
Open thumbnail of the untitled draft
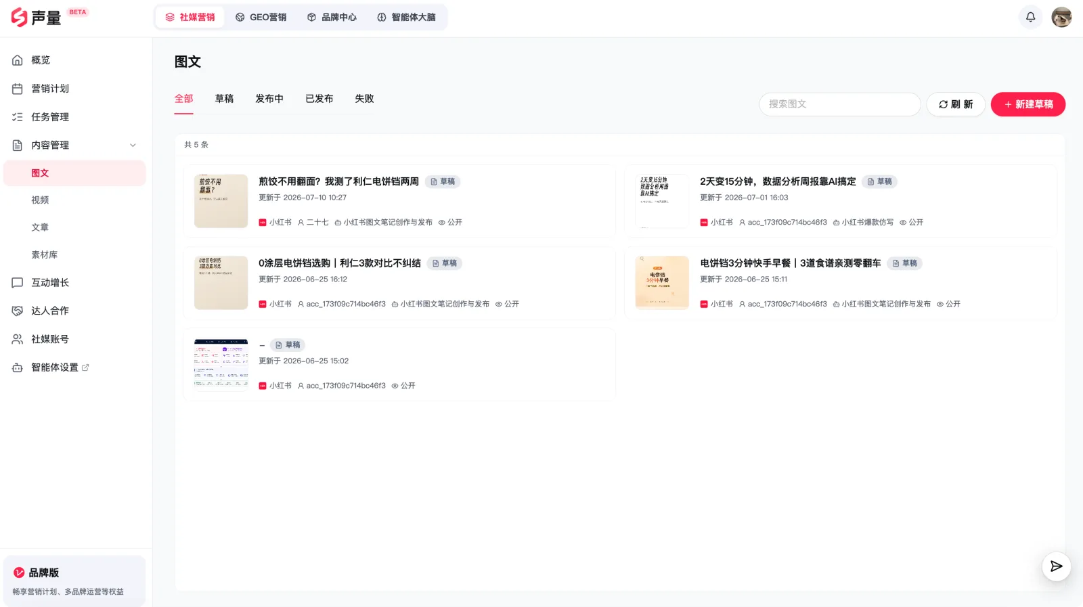click(221, 365)
